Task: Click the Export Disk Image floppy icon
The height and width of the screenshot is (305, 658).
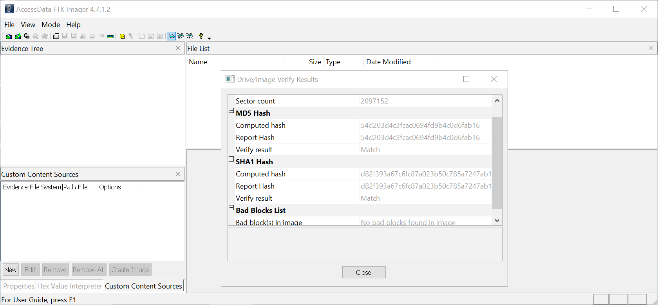Action: 65,36
